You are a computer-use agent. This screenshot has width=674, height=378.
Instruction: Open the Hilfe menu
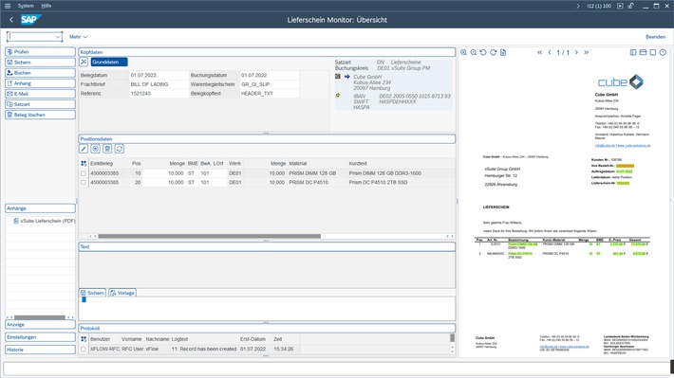pos(46,6)
